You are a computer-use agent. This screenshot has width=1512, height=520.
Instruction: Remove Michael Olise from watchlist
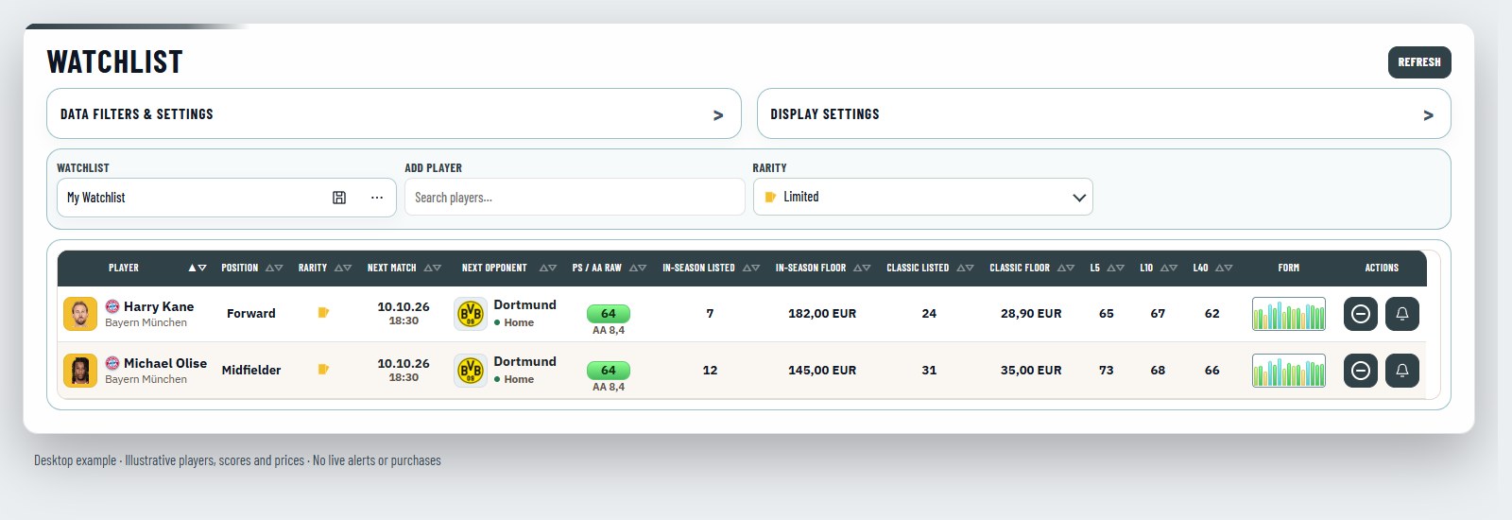click(x=1361, y=371)
